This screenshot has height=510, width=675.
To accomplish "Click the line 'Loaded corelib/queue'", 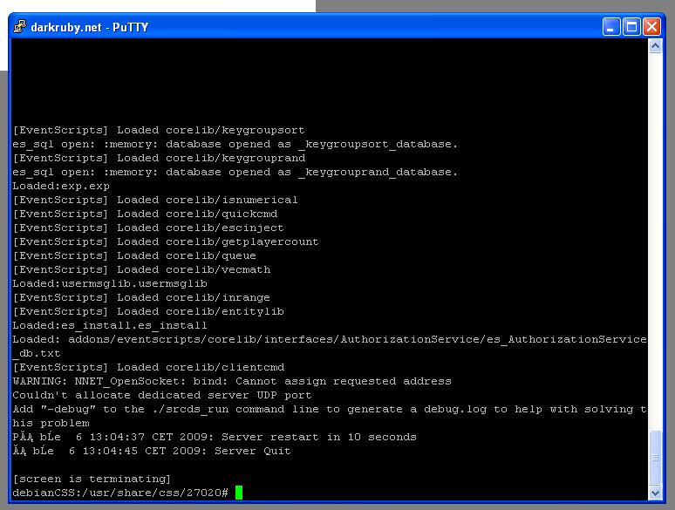I will click(x=134, y=255).
